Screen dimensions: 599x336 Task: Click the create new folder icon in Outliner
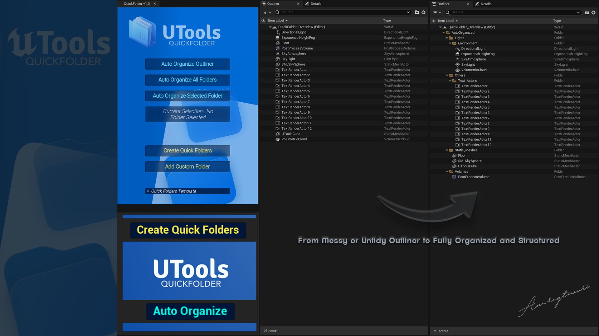pos(416,12)
